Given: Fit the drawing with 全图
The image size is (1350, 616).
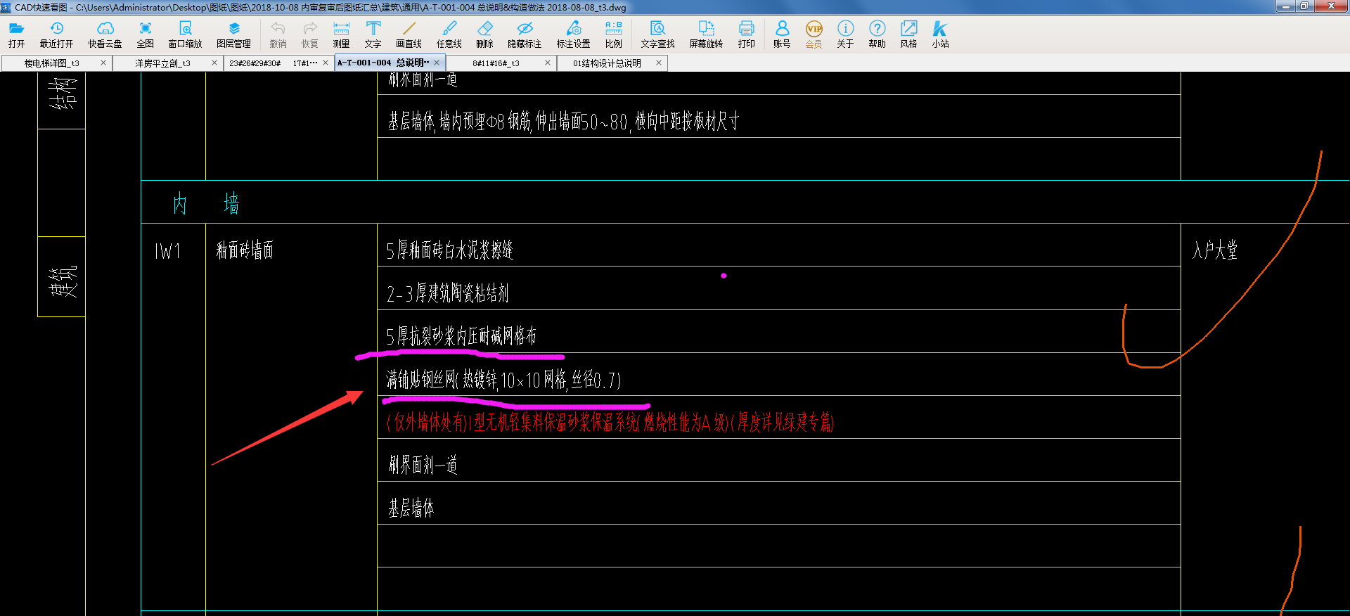Looking at the screenshot, I should pyautogui.click(x=145, y=34).
